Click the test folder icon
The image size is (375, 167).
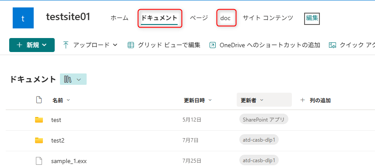coord(39,120)
